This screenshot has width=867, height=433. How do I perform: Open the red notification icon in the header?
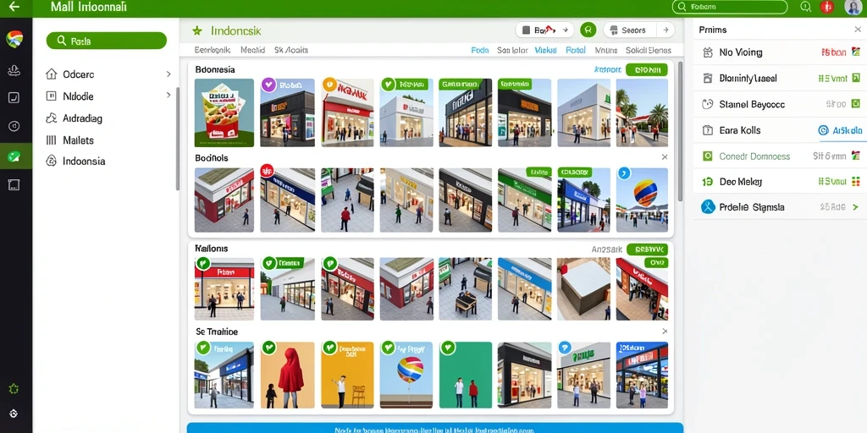tap(827, 7)
